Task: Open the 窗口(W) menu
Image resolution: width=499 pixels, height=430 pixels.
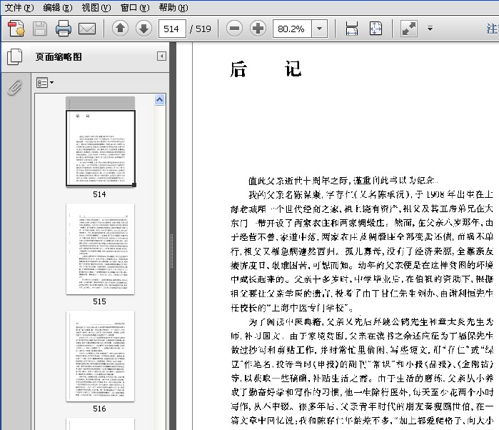Action: (x=135, y=7)
